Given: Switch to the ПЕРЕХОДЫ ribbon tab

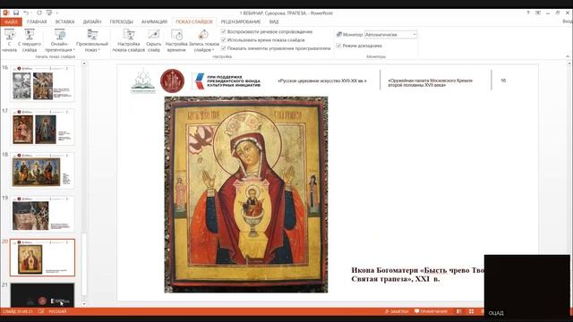Looking at the screenshot, I should 122,21.
